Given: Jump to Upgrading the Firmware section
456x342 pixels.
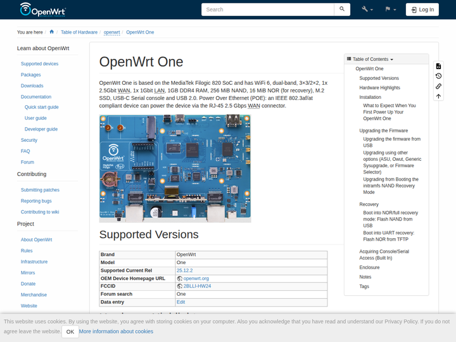Looking at the screenshot, I should pyautogui.click(x=384, y=131).
